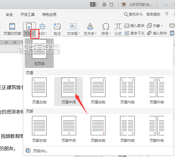Click the skin (T-shirt) icon in title bar
Viewport: 175px width, 157px height.
click(x=111, y=5)
